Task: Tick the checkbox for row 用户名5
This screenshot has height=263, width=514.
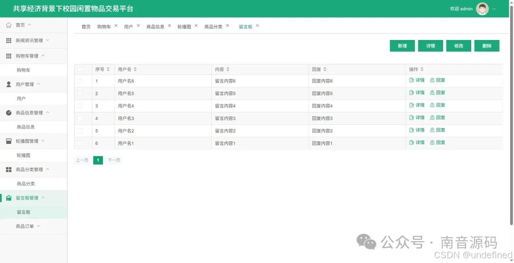Action: [80, 93]
